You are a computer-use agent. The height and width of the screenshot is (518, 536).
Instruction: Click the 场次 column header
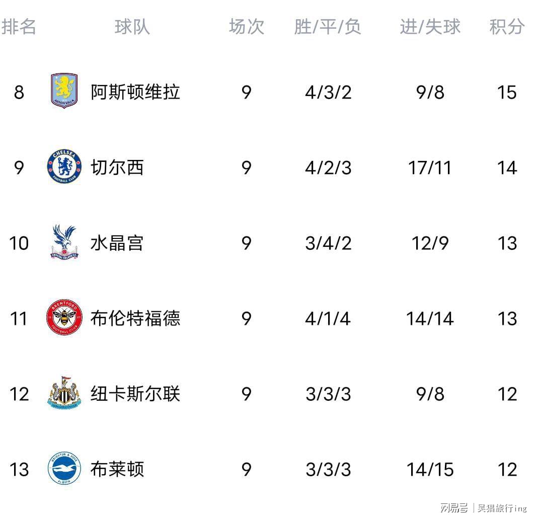point(246,27)
